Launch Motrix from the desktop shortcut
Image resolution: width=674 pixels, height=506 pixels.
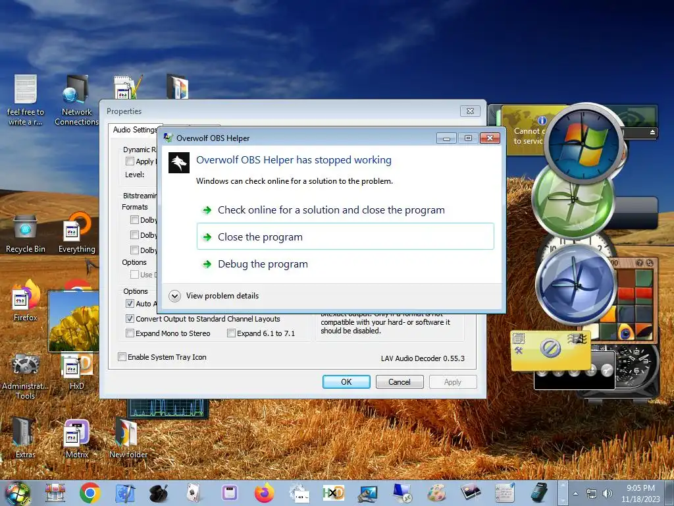[x=76, y=437]
